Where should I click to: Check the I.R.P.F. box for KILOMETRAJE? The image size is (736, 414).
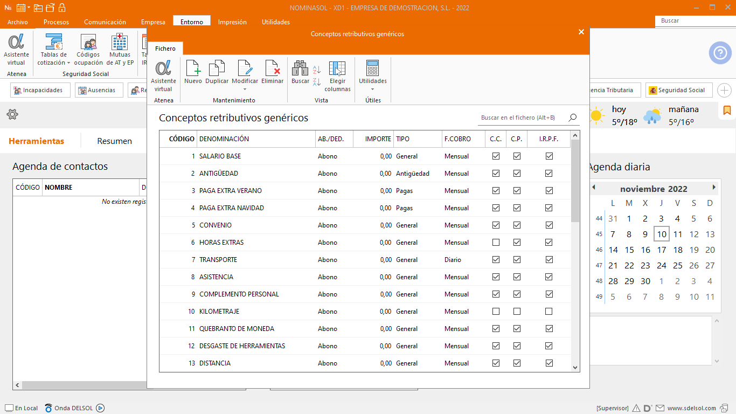(548, 312)
